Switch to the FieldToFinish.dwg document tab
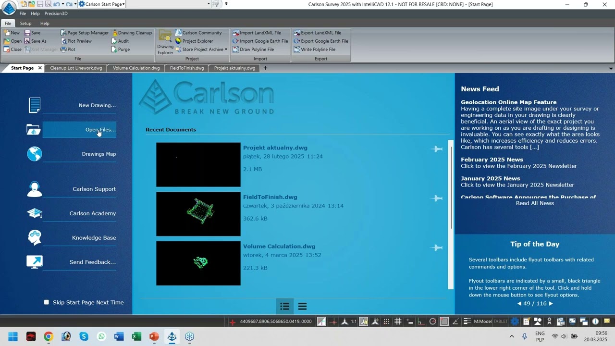This screenshot has width=615, height=346. (187, 68)
